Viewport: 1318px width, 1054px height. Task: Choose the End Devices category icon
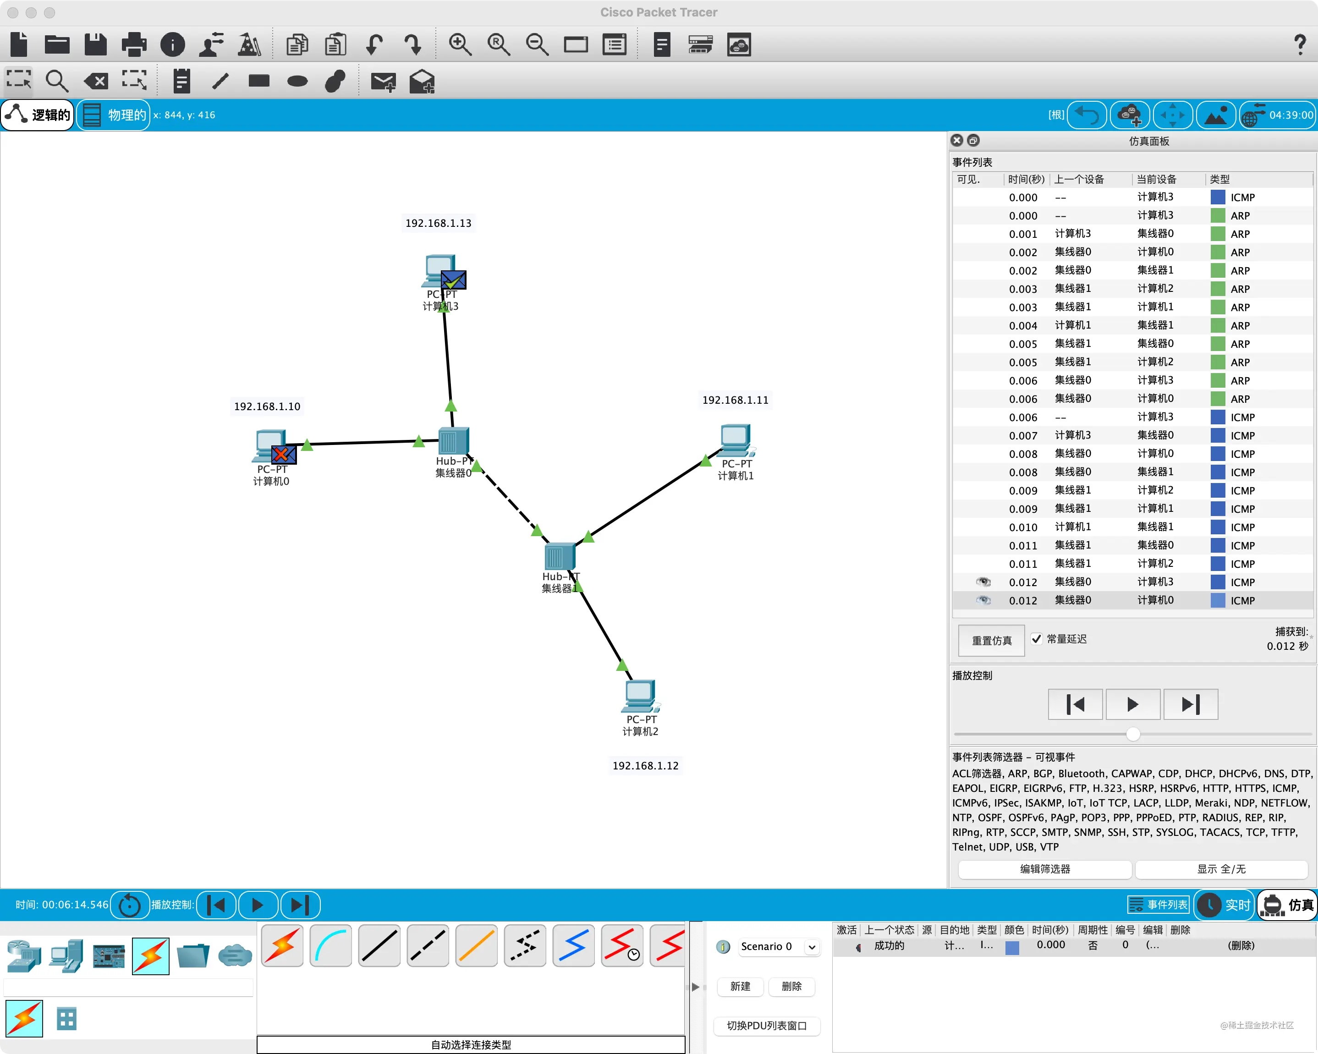pyautogui.click(x=66, y=956)
